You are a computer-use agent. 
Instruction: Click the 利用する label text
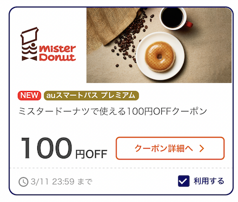(209, 181)
